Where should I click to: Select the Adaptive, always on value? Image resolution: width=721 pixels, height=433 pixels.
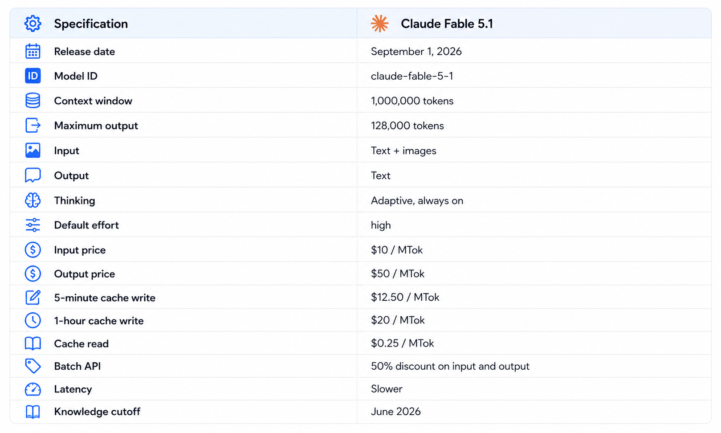[x=417, y=201]
